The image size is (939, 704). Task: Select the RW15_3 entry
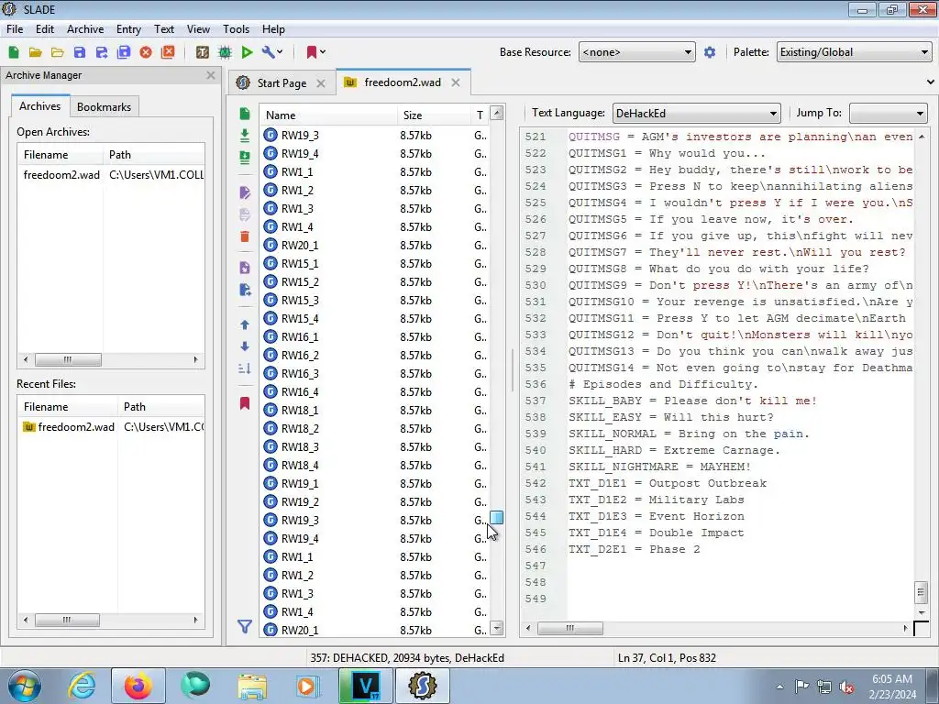(x=375, y=300)
